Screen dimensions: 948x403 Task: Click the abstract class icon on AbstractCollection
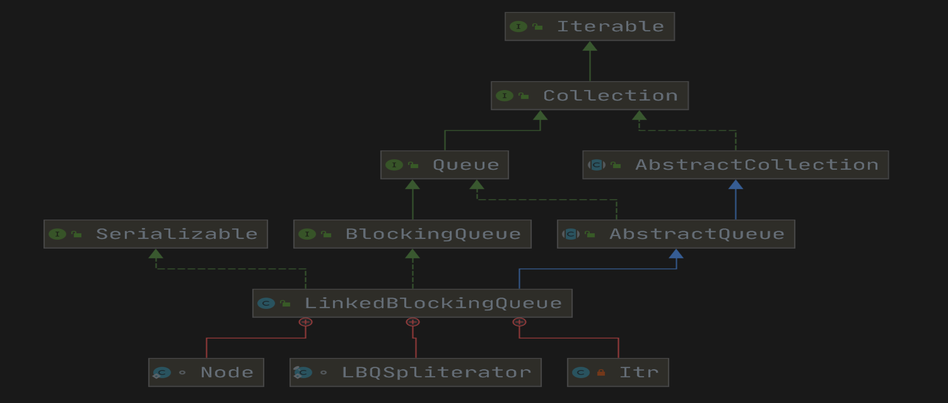tap(596, 165)
